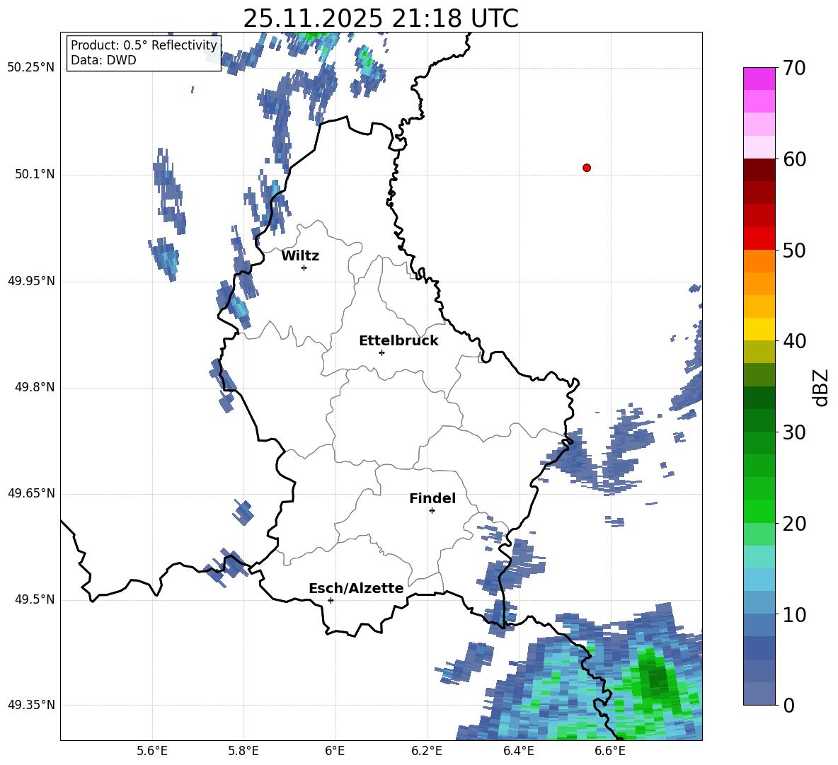Click the Findel label

[x=432, y=498]
